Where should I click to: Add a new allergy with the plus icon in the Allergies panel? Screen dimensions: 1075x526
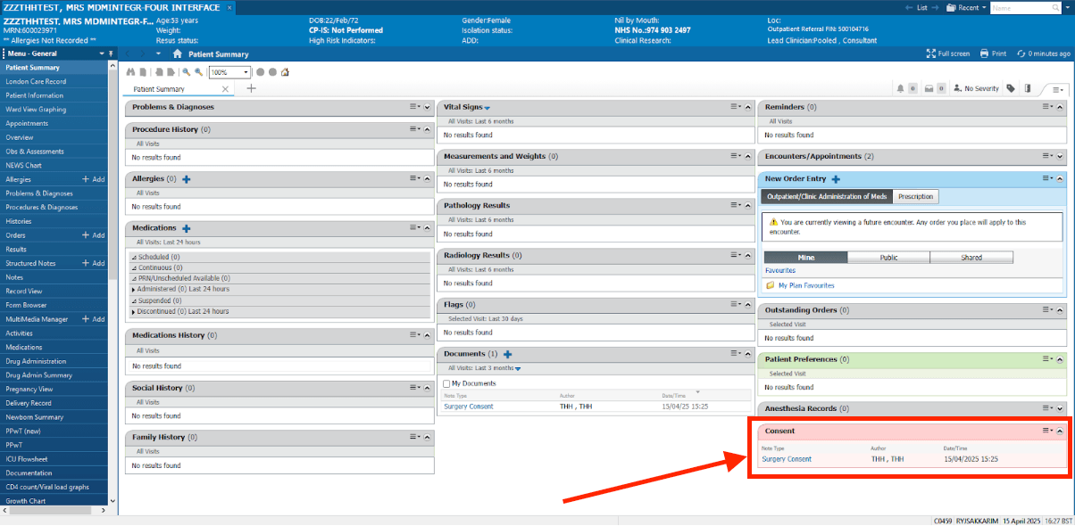[187, 179]
